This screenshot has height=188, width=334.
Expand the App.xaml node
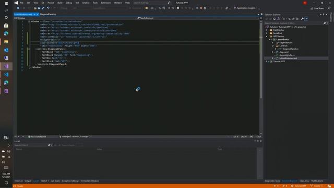click(x=272, y=52)
